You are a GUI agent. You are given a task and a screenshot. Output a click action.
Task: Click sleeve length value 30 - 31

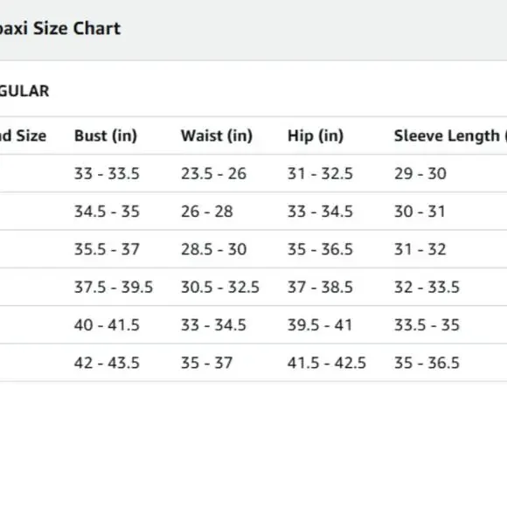tap(420, 212)
